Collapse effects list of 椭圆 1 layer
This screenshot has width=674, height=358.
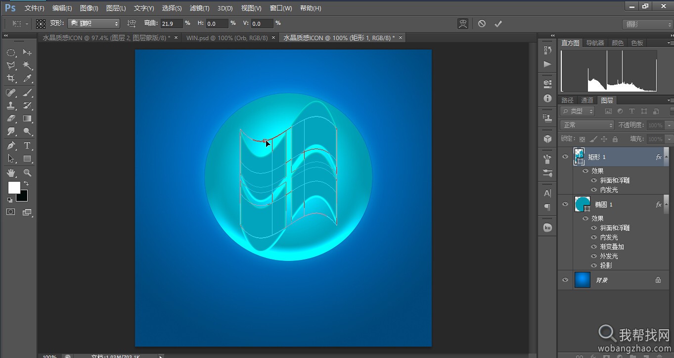pos(666,204)
